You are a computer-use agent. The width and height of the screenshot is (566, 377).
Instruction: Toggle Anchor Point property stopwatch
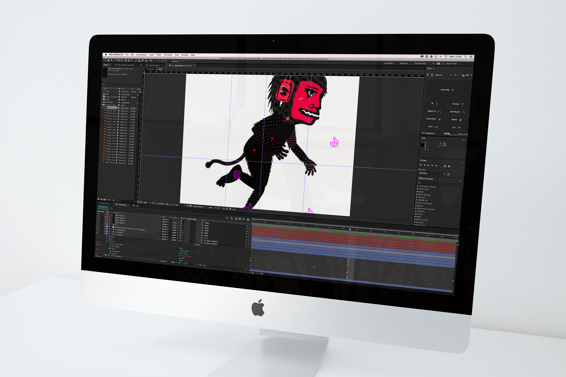click(x=111, y=243)
